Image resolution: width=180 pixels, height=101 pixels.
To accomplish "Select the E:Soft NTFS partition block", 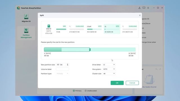I will click(x=94, y=29).
